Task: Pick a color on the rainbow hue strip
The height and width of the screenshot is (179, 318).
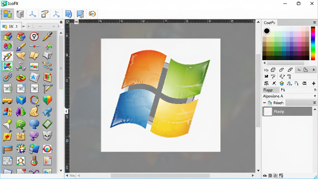Action: (313, 43)
